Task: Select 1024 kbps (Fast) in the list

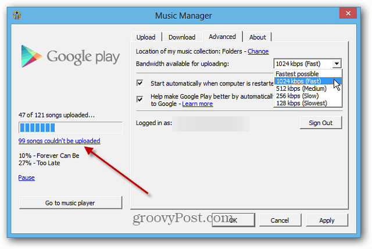Action: (308, 81)
